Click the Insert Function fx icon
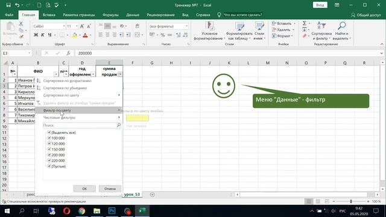Viewport: 386px width, 217px height. 68,53
